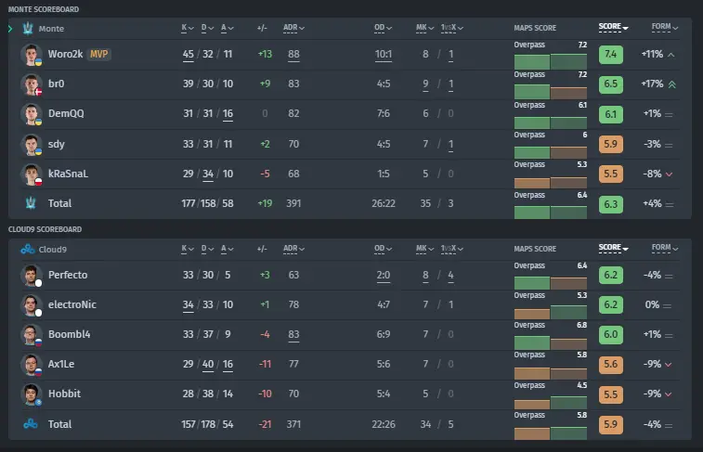Click Woro2k's MVP badge
This screenshot has width=703, height=452.
(98, 54)
